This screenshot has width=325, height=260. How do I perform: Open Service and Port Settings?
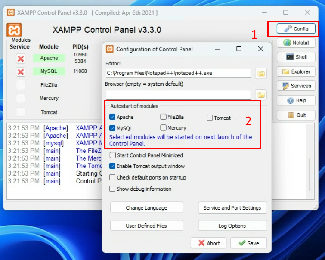click(232, 208)
